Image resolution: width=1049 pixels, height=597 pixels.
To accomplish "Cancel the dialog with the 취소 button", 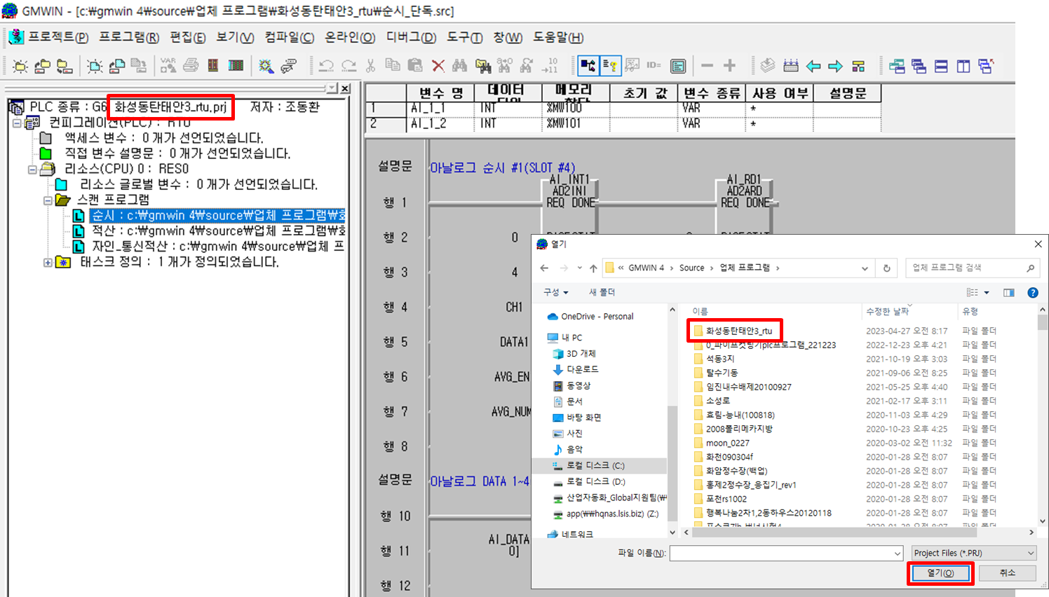I will (x=1006, y=572).
